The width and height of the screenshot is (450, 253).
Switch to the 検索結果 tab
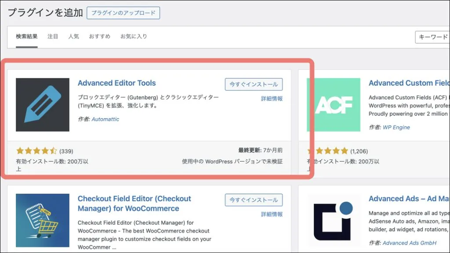[27, 36]
